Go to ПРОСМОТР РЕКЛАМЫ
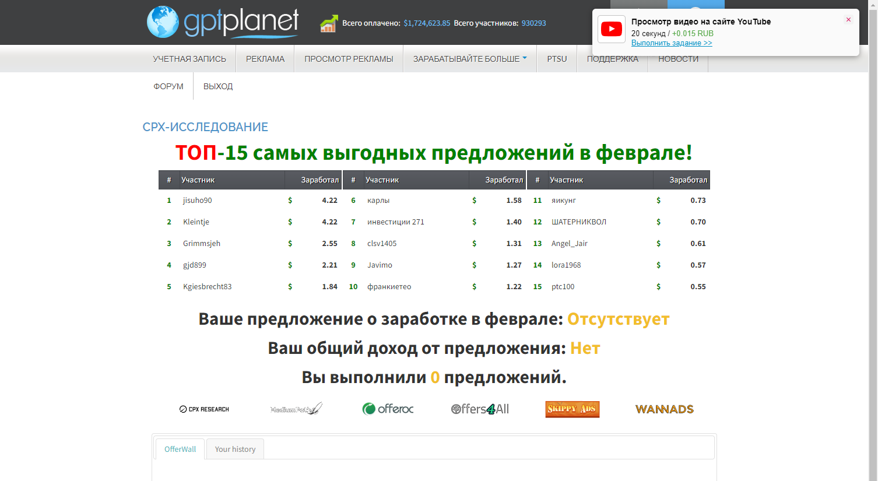The height and width of the screenshot is (481, 878). coord(349,59)
